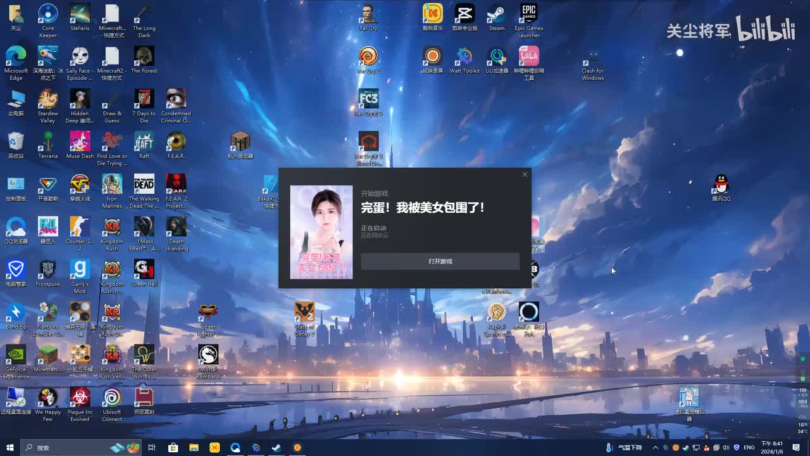Screen dimensions: 810x456
Task: Select the Raft shortcut
Action: pyautogui.click(x=144, y=146)
